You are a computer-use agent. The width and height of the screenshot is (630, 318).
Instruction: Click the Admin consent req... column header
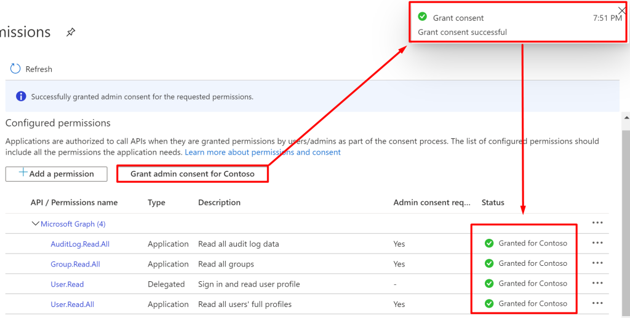click(431, 203)
